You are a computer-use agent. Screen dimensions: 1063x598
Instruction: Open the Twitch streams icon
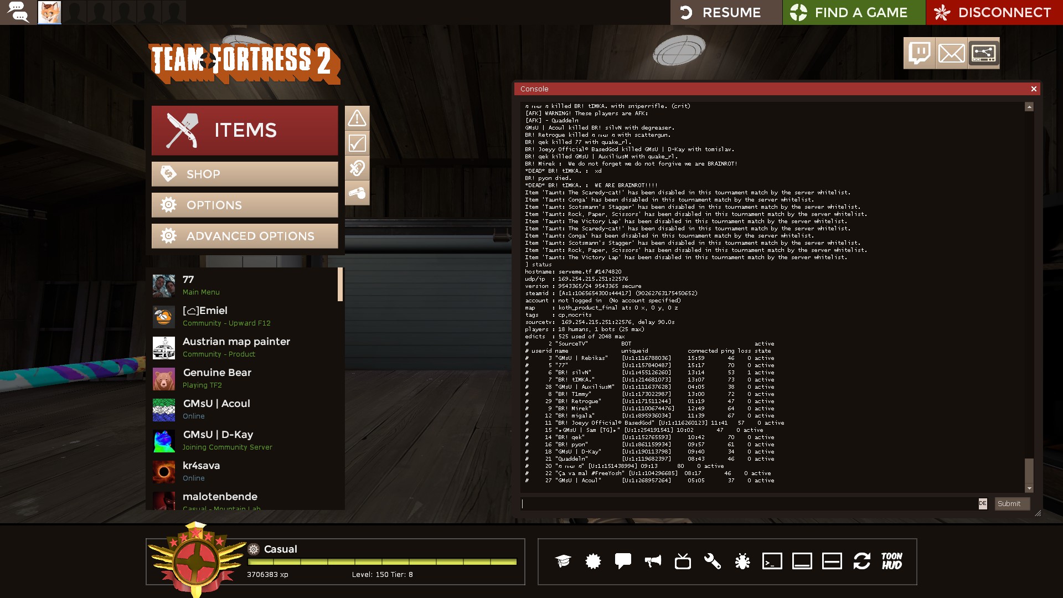[x=919, y=53]
